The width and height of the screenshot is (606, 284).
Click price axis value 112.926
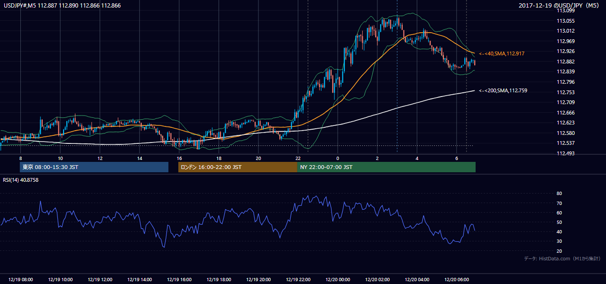tap(565, 51)
